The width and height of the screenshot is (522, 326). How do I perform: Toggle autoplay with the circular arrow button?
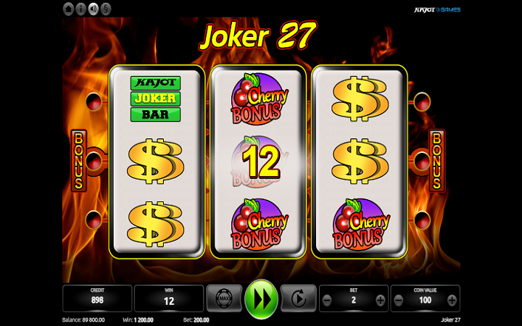(x=298, y=298)
